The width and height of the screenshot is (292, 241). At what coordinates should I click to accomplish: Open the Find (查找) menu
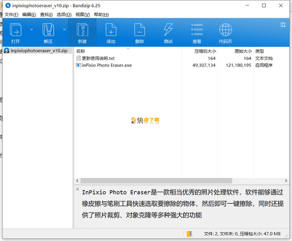click(46, 14)
